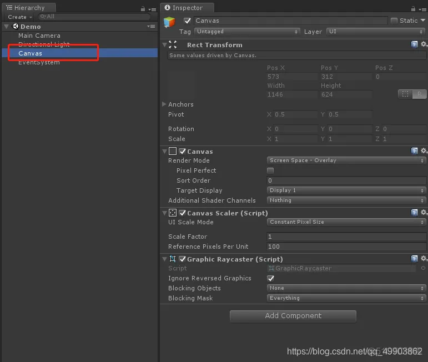This screenshot has width=428, height=362.
Task: Select Main Camera in Hierarchy
Action: (x=39, y=36)
